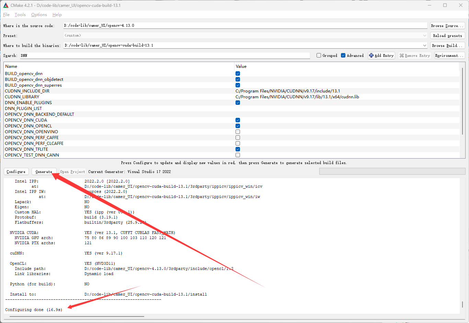Toggle BUILD_opencv_dnn_superres checkbox

click(x=238, y=85)
